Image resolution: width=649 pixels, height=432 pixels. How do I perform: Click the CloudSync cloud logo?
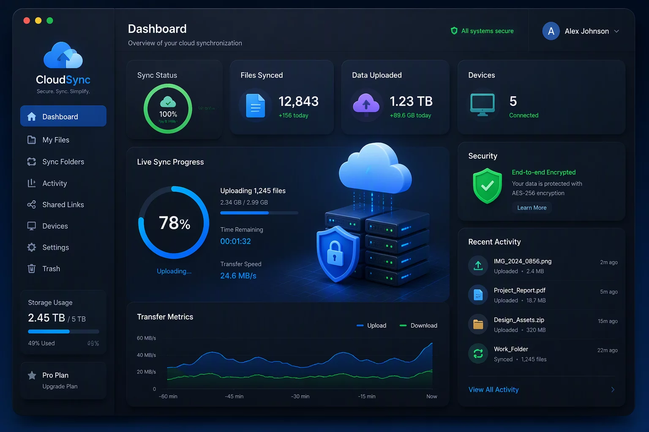point(63,55)
